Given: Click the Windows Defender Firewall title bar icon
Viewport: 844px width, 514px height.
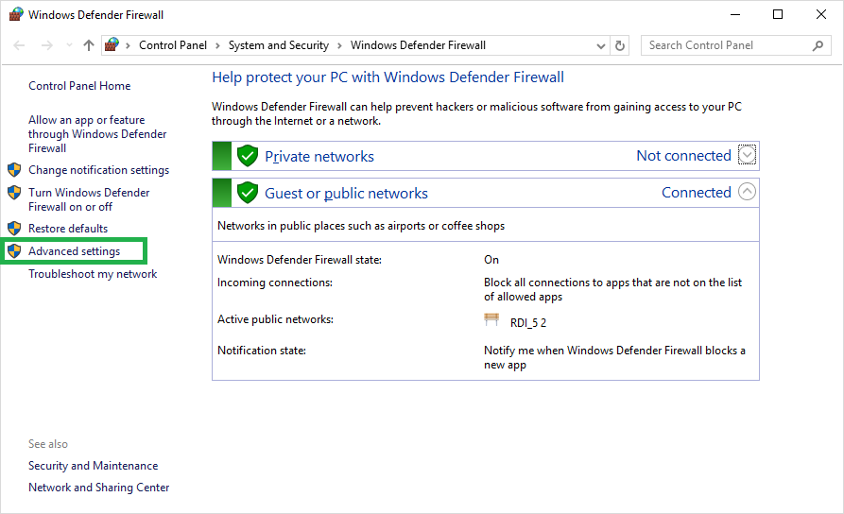Looking at the screenshot, I should click(x=16, y=14).
